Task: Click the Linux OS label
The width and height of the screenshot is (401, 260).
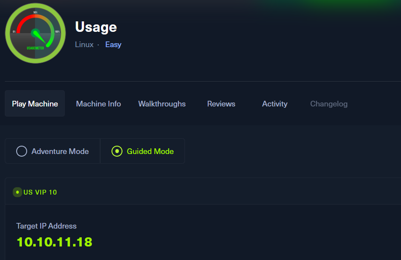Action: pyautogui.click(x=84, y=44)
